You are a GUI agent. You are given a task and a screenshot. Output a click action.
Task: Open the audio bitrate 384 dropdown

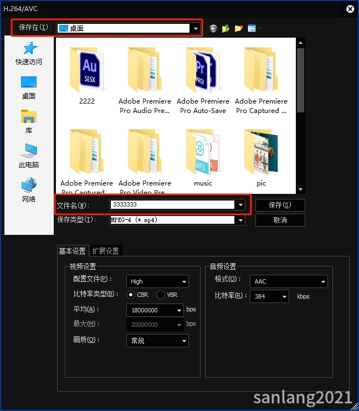pos(270,296)
